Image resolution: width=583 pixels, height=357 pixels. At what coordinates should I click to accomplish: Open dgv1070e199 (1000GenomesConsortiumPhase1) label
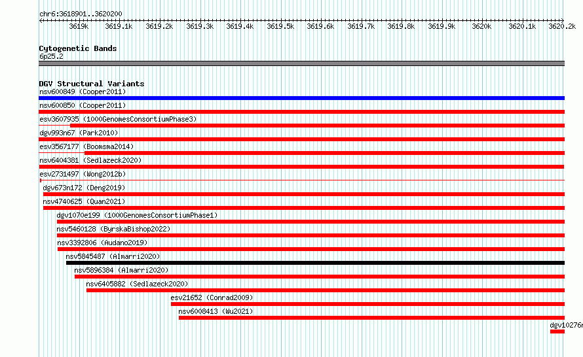[137, 215]
